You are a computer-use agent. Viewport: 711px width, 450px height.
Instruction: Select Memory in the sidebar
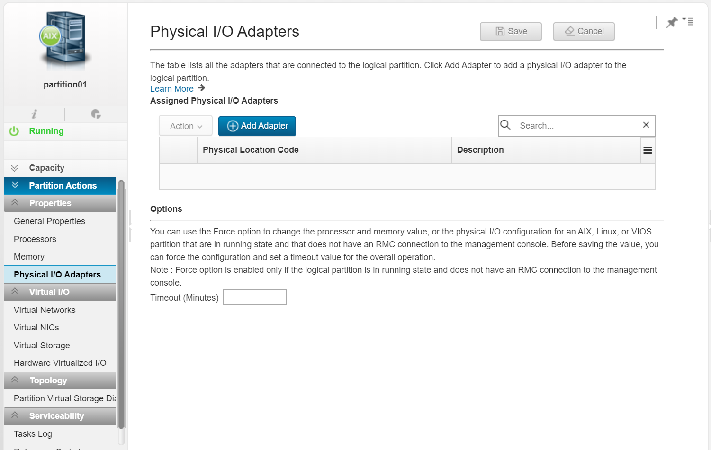click(29, 257)
